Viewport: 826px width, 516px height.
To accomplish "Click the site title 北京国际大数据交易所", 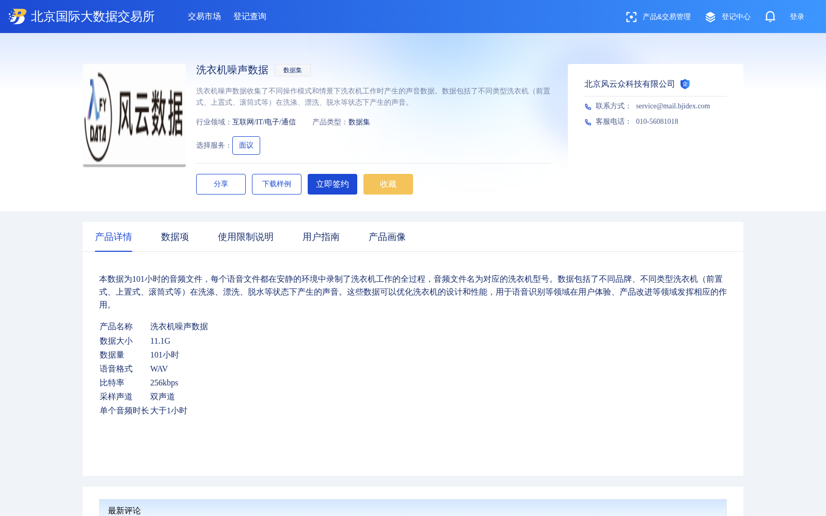I will coord(93,17).
